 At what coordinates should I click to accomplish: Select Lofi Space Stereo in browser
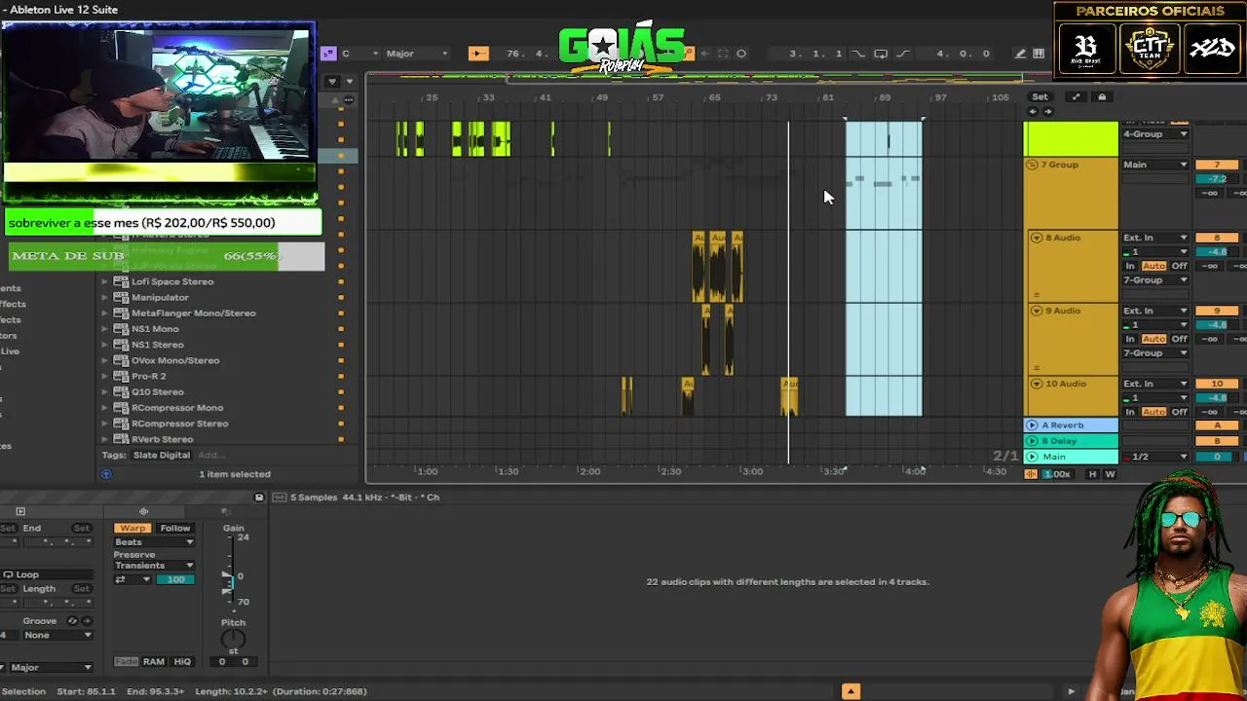tap(172, 281)
